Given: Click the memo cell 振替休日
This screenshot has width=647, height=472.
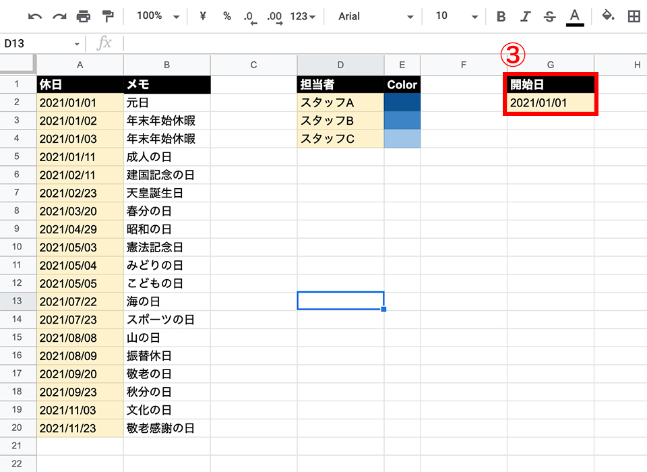Looking at the screenshot, I should (x=167, y=356).
